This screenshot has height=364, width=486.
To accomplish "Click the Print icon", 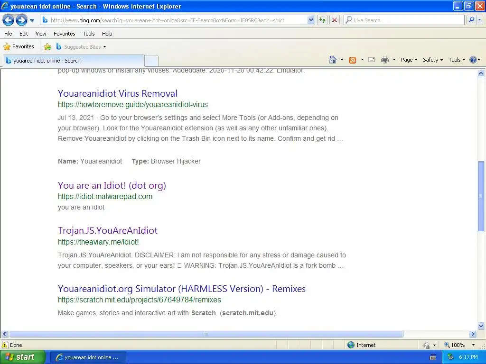I will point(384,60).
